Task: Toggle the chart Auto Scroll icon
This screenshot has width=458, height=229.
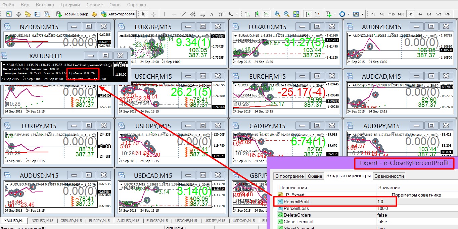Action: tap(307, 14)
